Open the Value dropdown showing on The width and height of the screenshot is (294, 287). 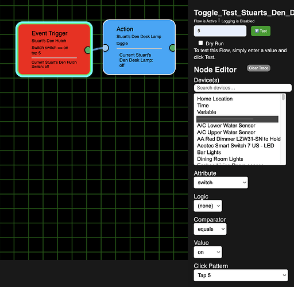click(208, 252)
